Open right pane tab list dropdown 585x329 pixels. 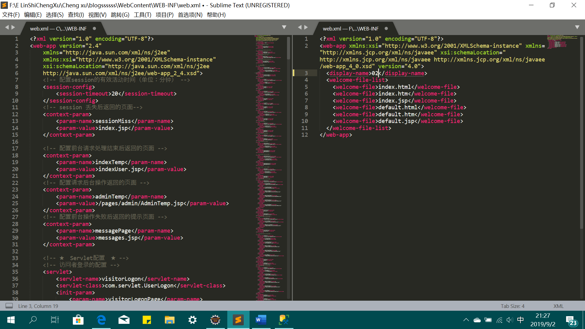click(577, 27)
